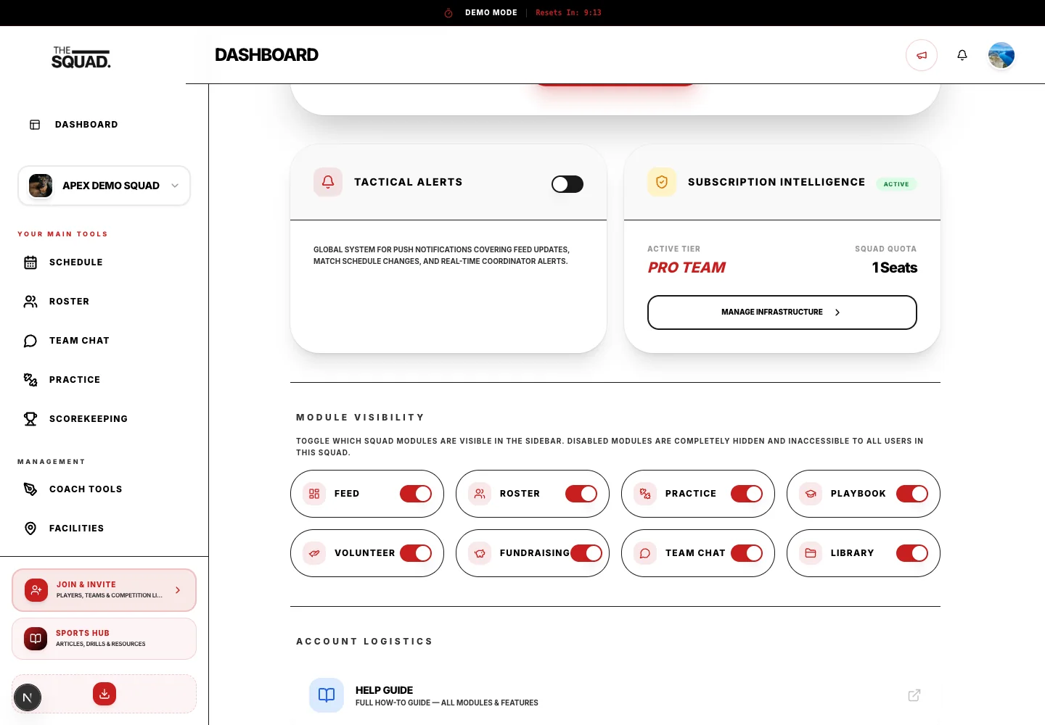Click the Volunteer handshake icon

click(x=314, y=553)
